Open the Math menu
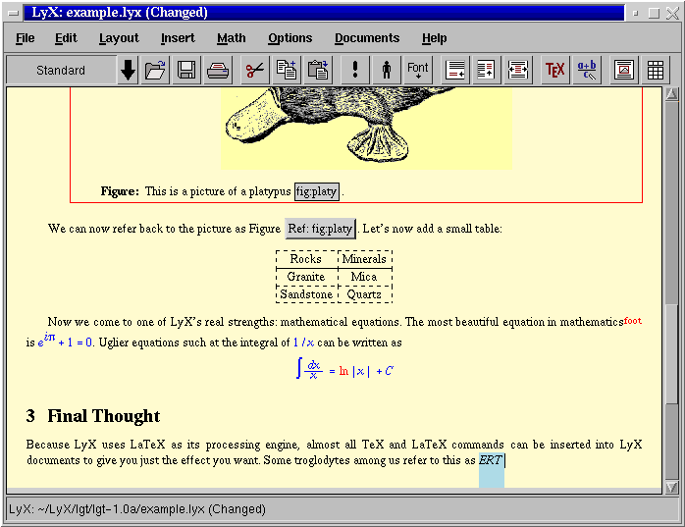Screen dimensions: 685x527 (231, 38)
